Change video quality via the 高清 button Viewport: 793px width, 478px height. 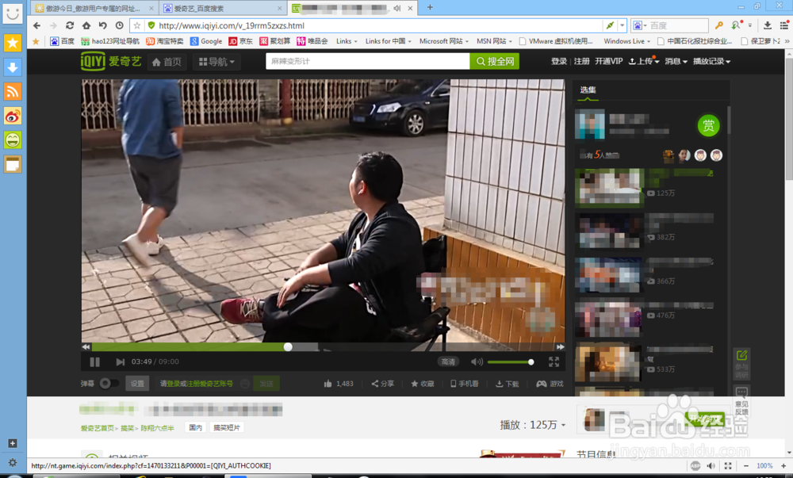pos(448,361)
